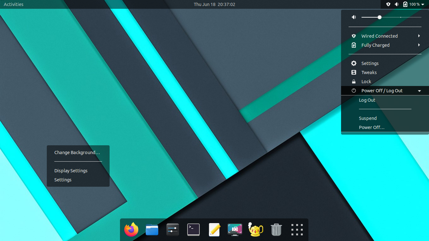Image resolution: width=429 pixels, height=241 pixels.
Task: Show the applications grid
Action: tap(297, 230)
